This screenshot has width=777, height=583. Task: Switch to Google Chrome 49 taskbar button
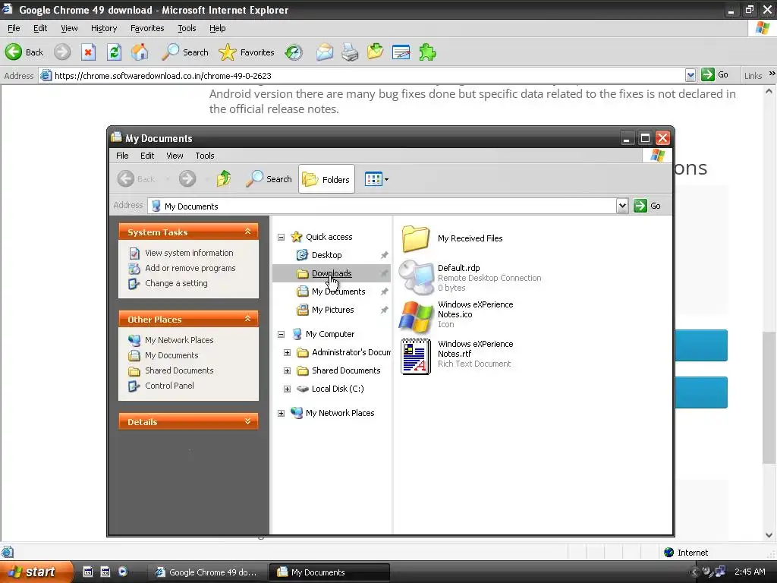coord(207,572)
